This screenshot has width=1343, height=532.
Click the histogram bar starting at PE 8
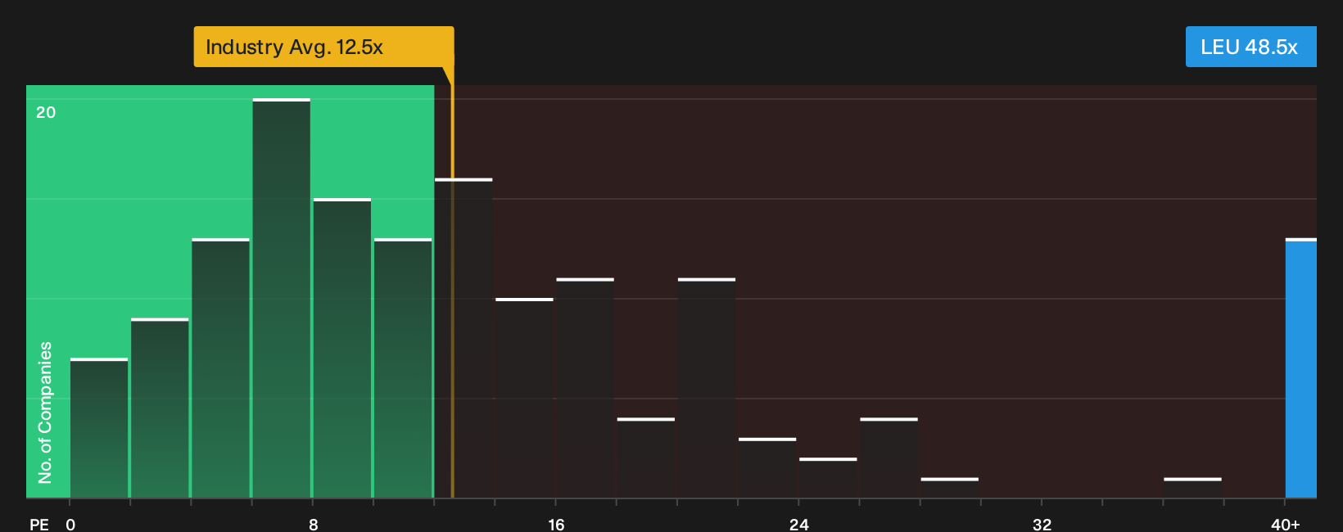point(342,348)
